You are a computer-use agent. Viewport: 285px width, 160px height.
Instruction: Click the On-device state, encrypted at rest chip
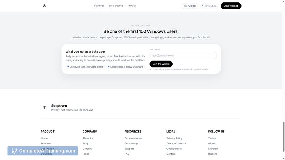pyautogui.click(x=85, y=67)
